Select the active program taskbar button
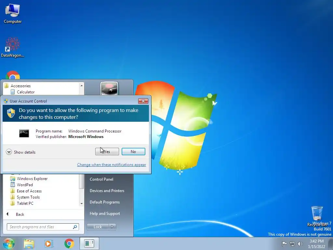Image resolution: width=333 pixels, height=250 pixels. (89, 243)
